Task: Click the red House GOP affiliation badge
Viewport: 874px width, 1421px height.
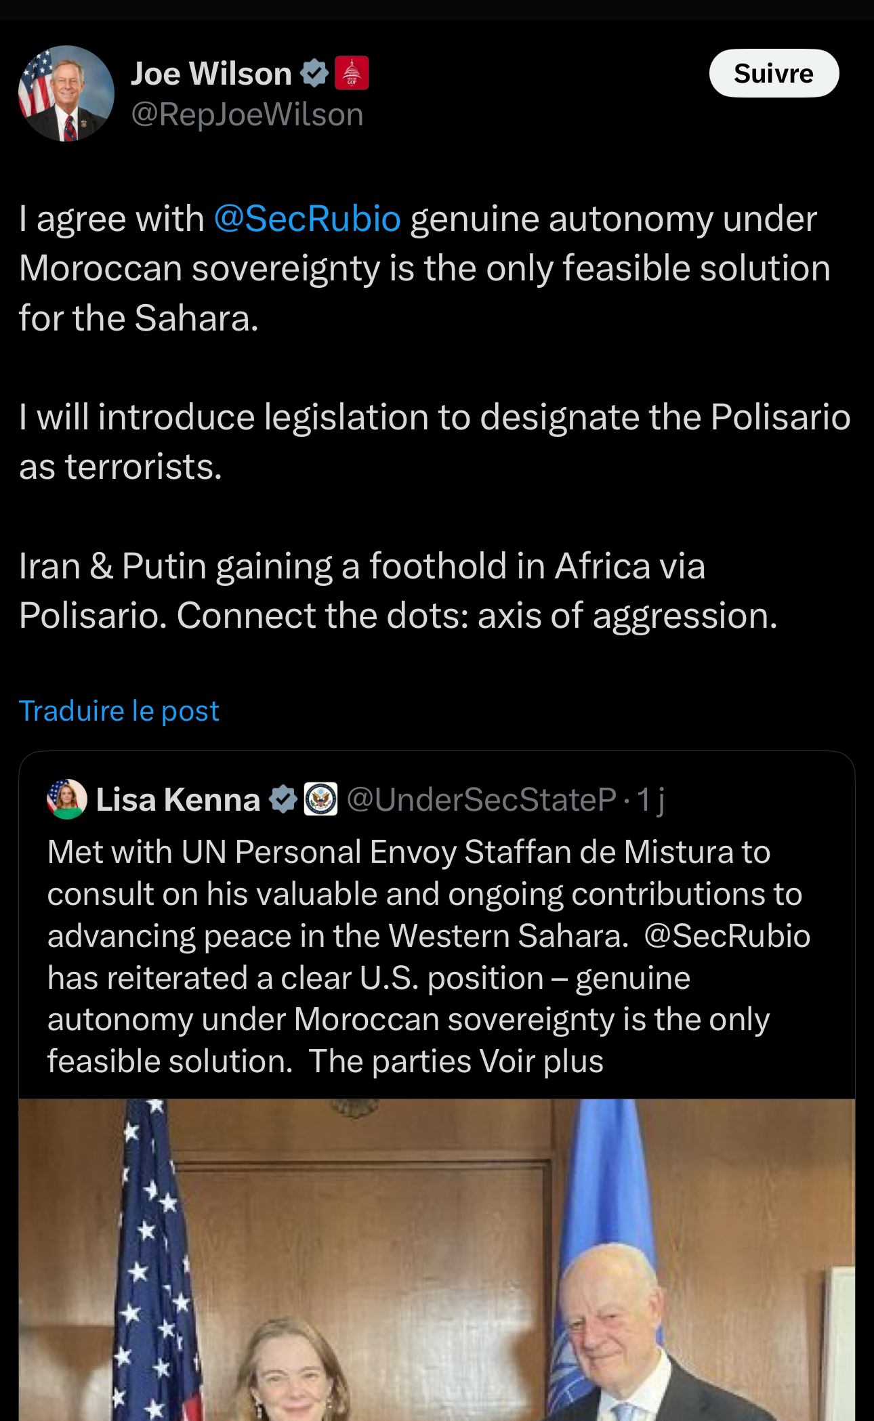Action: coord(352,73)
